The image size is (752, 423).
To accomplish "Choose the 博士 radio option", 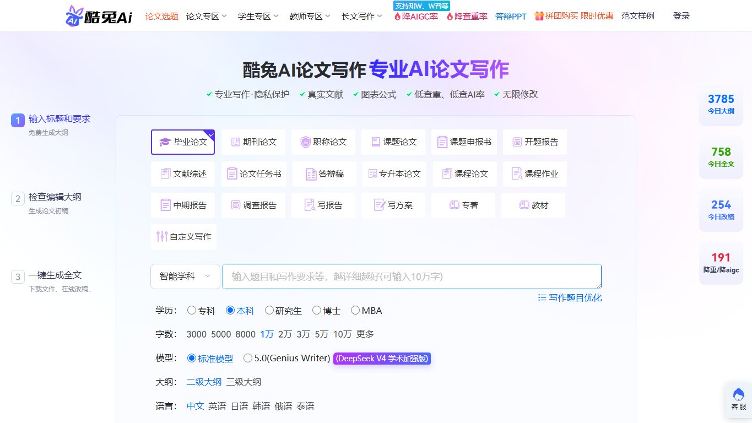I will tap(317, 310).
